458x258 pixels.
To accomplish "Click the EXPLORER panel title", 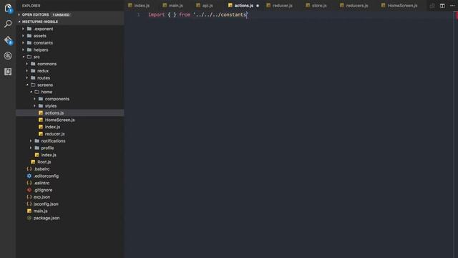I will pyautogui.click(x=31, y=6).
